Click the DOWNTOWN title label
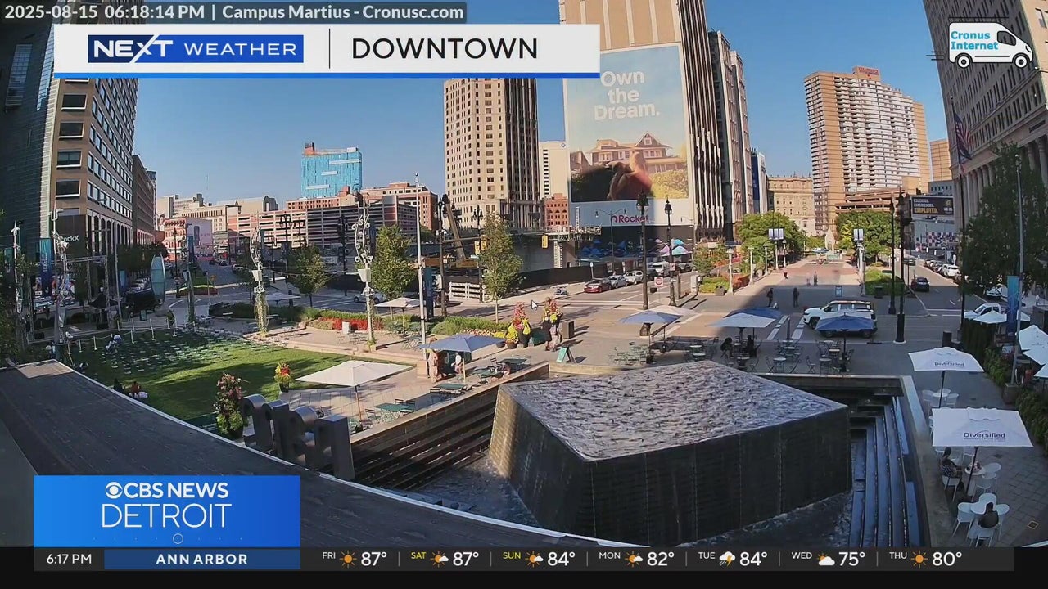The width and height of the screenshot is (1048, 589). click(x=445, y=49)
